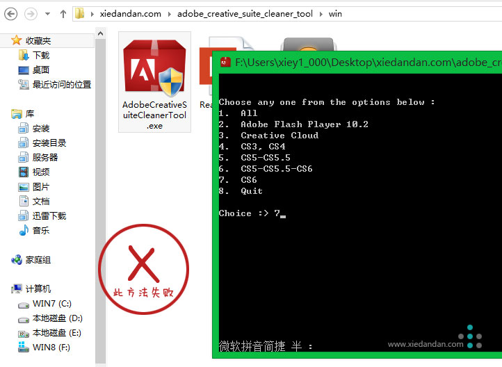The width and height of the screenshot is (502, 367).
Task: Click option 8 Quit line in console
Action: click(x=241, y=191)
